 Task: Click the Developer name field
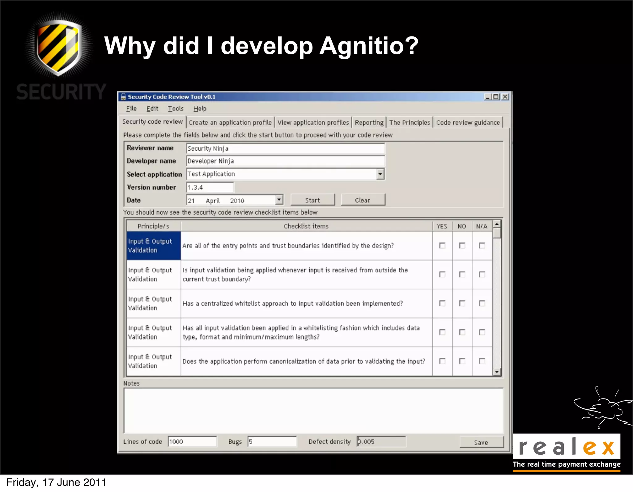coord(286,161)
